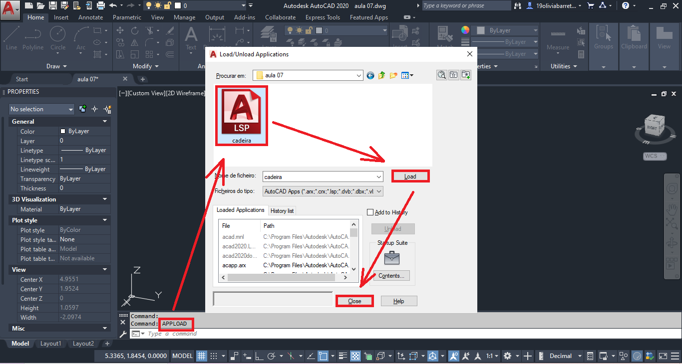Select the cadeira LSP file thumbnail
682x364 pixels.
(x=241, y=116)
